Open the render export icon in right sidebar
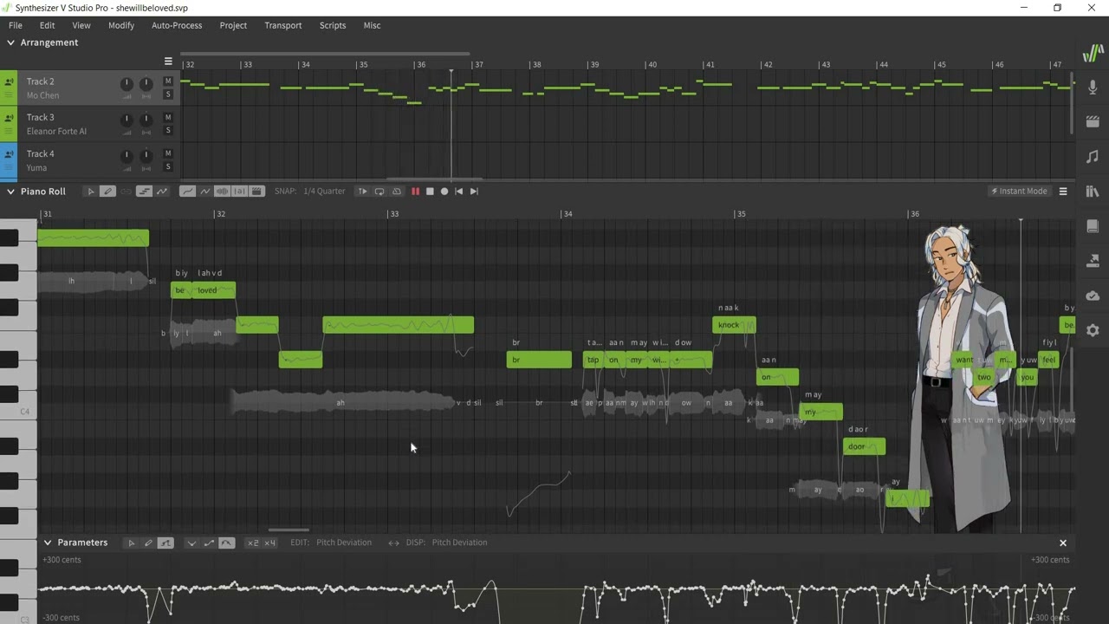Screen dimensions: 1109x624 tap(1093, 261)
